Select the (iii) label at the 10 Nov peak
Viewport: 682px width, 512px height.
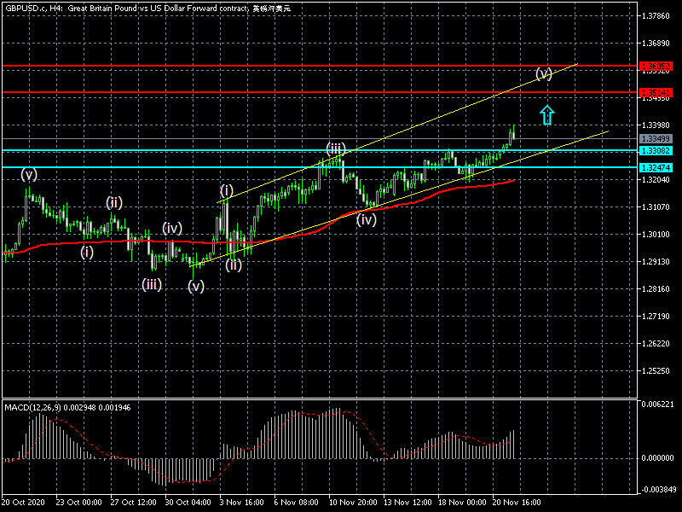coord(336,149)
